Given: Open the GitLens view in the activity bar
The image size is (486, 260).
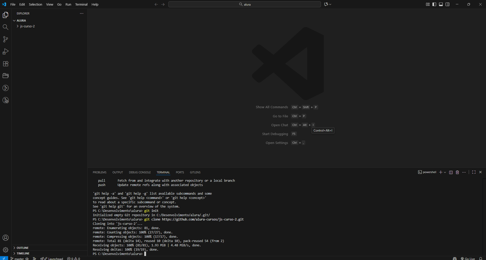Looking at the screenshot, I should pyautogui.click(x=6, y=88).
